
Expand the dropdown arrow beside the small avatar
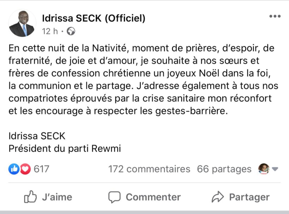pos(275,170)
